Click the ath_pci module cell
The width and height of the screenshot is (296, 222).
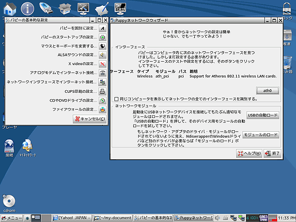point(162,76)
